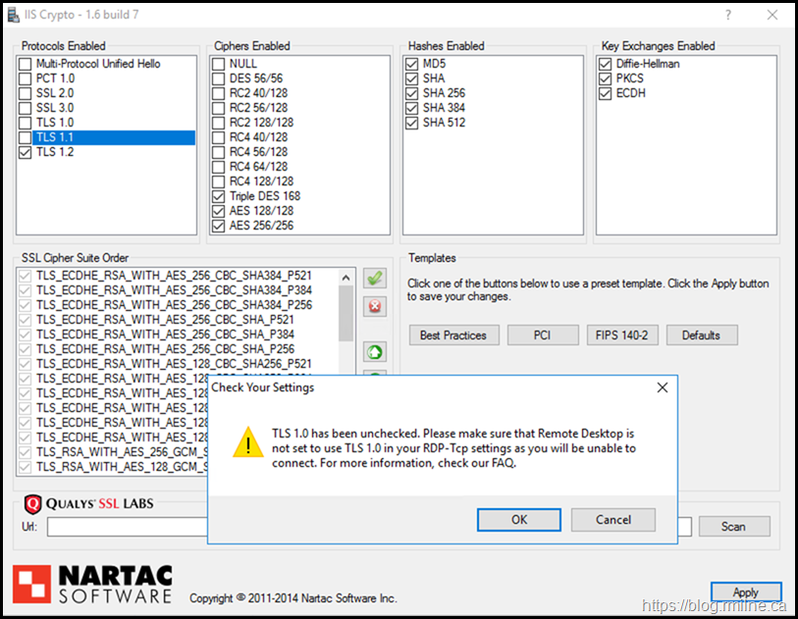Close the Check Your Settings dialog
The width and height of the screenshot is (798, 619).
pyautogui.click(x=663, y=387)
